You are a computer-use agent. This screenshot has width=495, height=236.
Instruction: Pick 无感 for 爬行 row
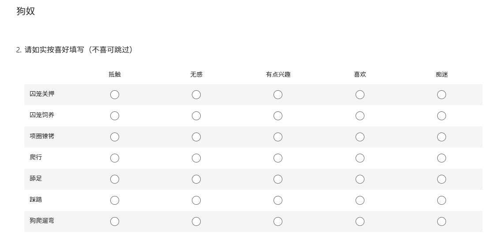pos(196,158)
